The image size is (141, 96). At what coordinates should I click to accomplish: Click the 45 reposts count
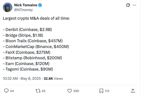click(43, 91)
